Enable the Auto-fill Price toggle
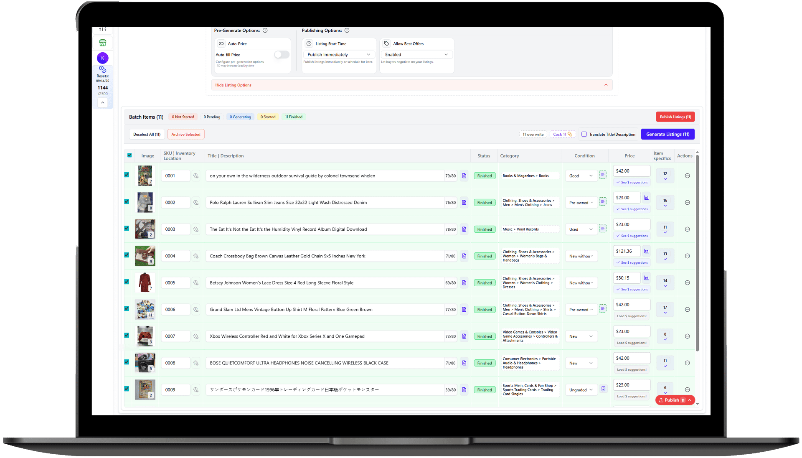The image size is (802, 458). pyautogui.click(x=282, y=55)
